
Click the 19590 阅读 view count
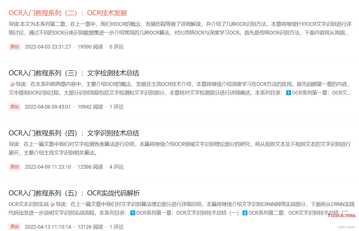90,47
